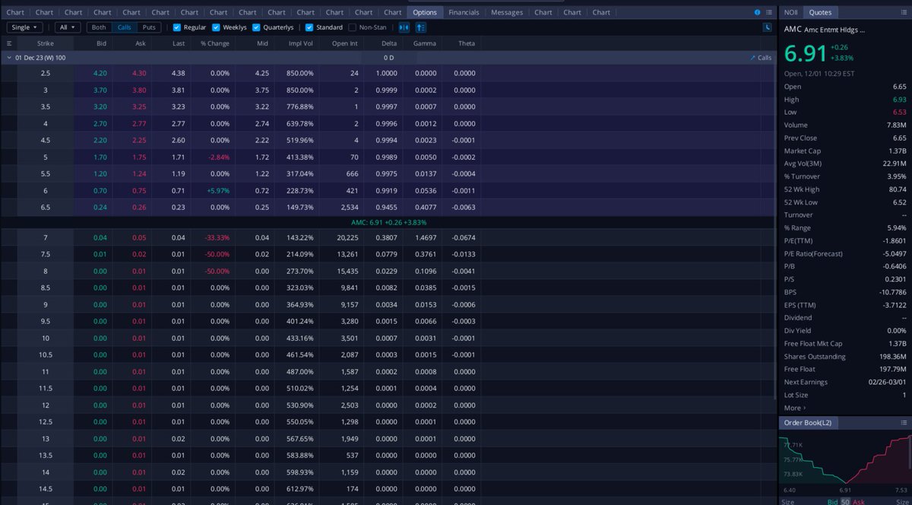Click the center-align strikes icon

coord(404,27)
